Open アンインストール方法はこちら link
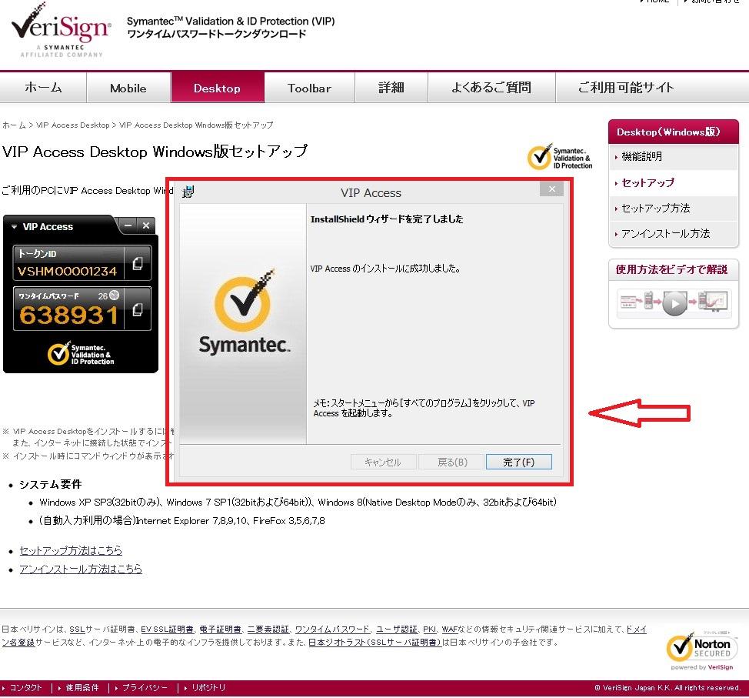 coord(81,569)
